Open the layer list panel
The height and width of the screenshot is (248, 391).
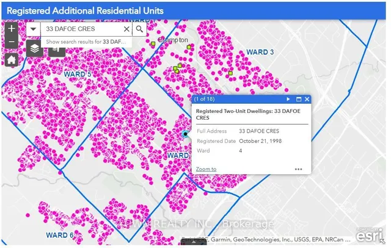point(35,48)
